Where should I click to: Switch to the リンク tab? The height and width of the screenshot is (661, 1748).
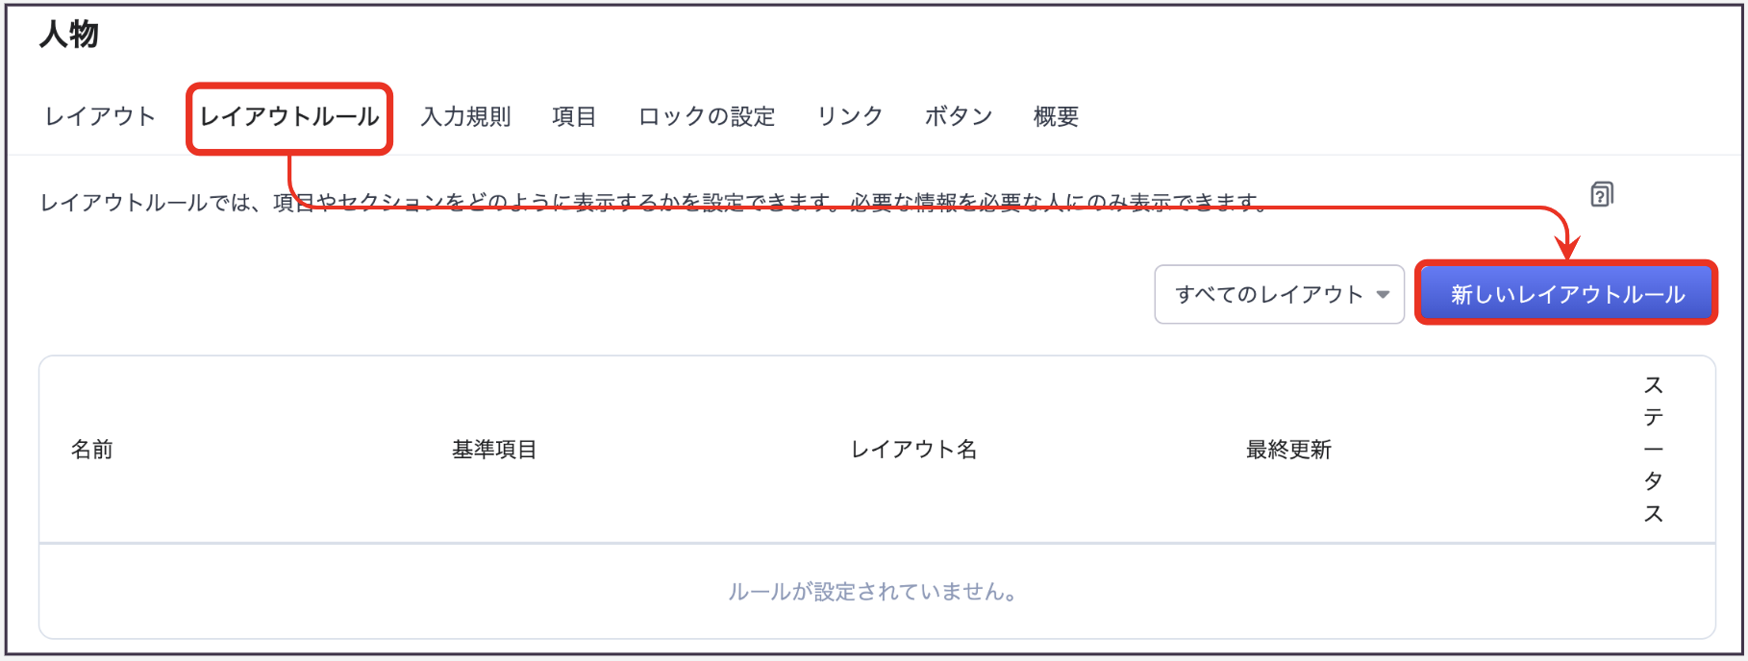click(x=850, y=117)
